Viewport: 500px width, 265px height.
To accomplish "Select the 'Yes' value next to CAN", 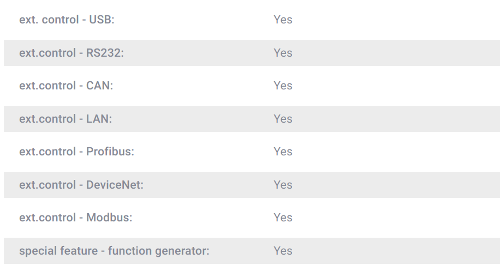I will click(x=283, y=86).
